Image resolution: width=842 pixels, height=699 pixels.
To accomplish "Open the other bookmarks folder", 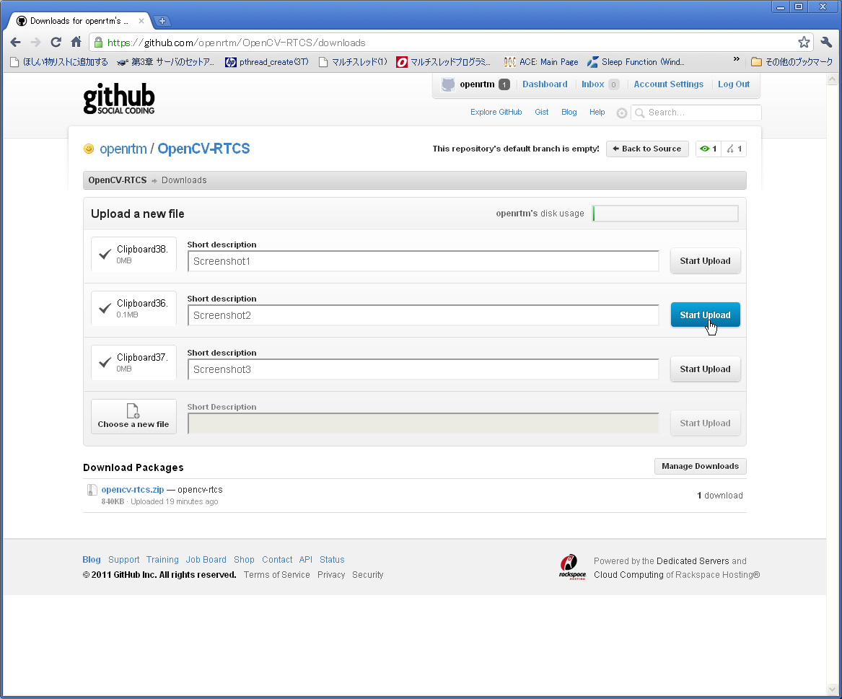I will [x=791, y=62].
